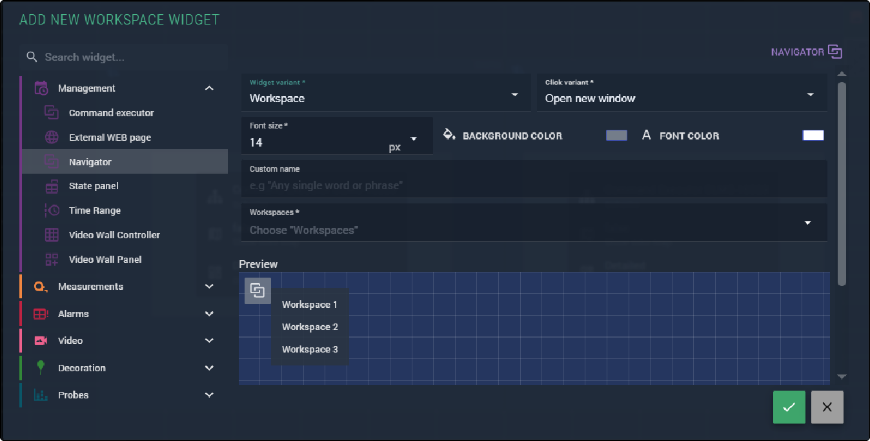The height and width of the screenshot is (441, 870).
Task: Collapse the Management category
Action: click(x=208, y=88)
